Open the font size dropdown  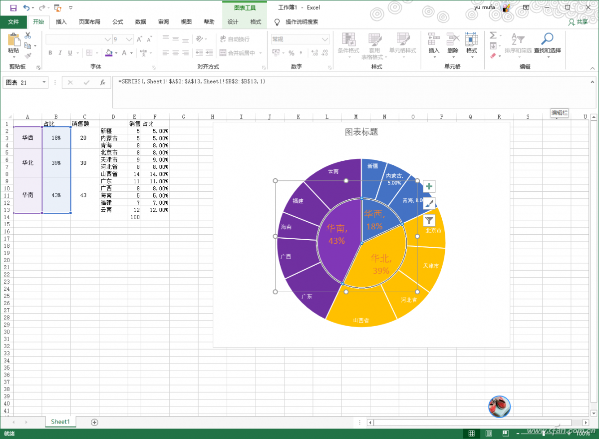(x=129, y=39)
